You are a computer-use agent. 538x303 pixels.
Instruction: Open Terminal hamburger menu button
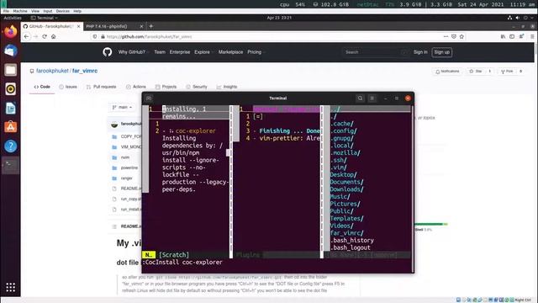click(372, 98)
